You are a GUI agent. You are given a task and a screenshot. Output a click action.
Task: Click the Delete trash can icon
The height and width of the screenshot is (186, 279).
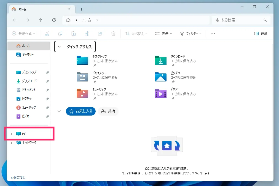(x=113, y=34)
